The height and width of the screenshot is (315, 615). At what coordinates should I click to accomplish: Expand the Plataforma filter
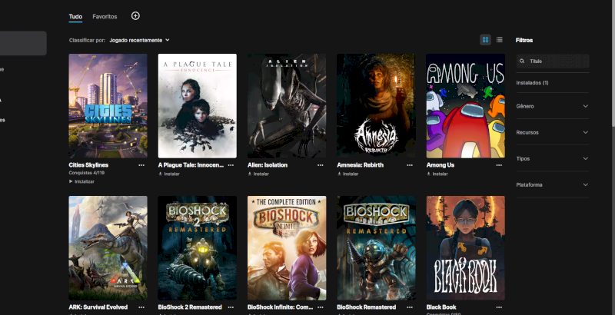[553, 184]
